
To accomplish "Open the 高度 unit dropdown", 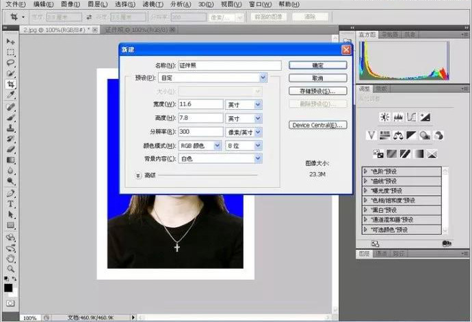I will pyautogui.click(x=244, y=118).
